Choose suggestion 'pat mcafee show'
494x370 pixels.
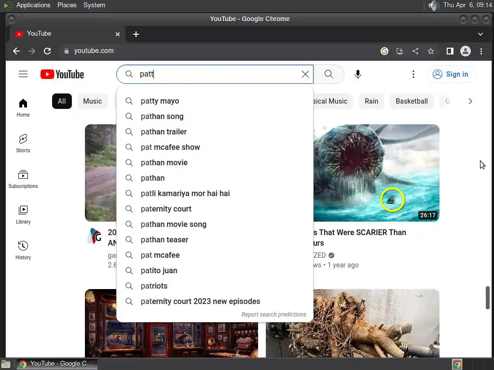click(x=215, y=147)
